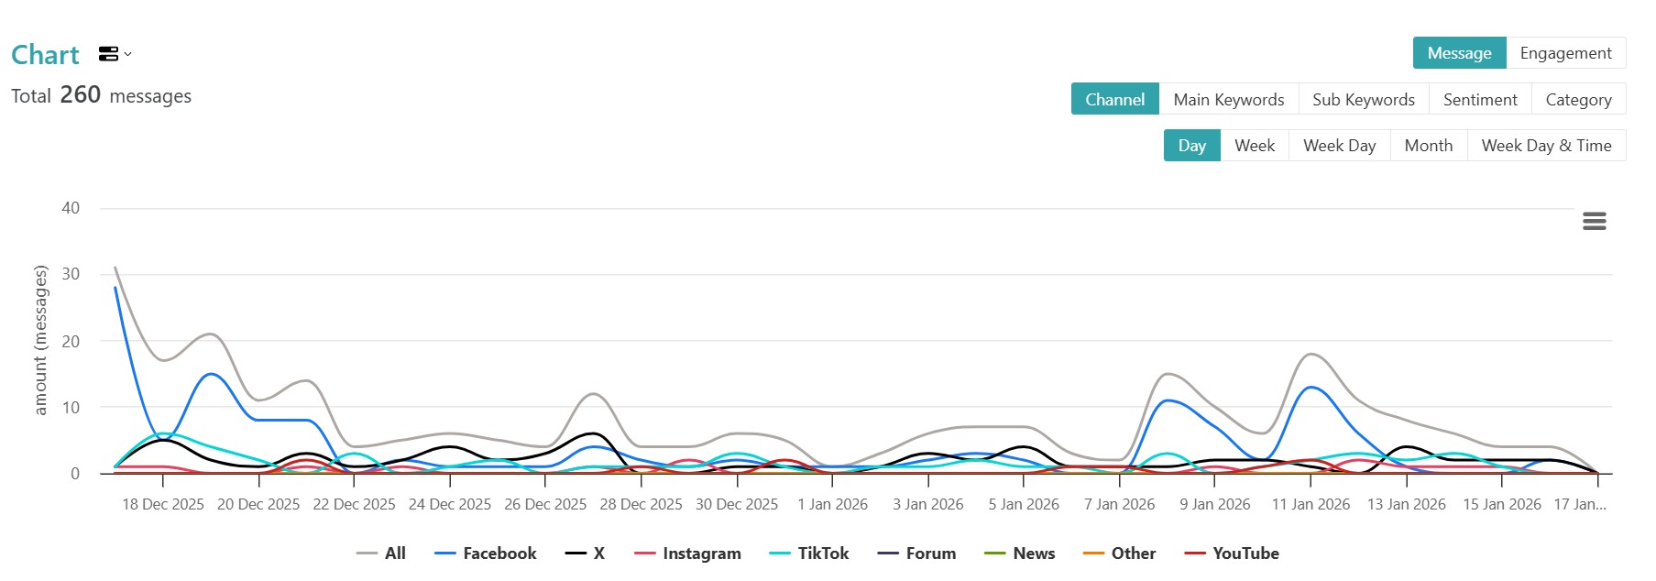
Task: Click the chart type switcher icon
Action: (x=109, y=54)
